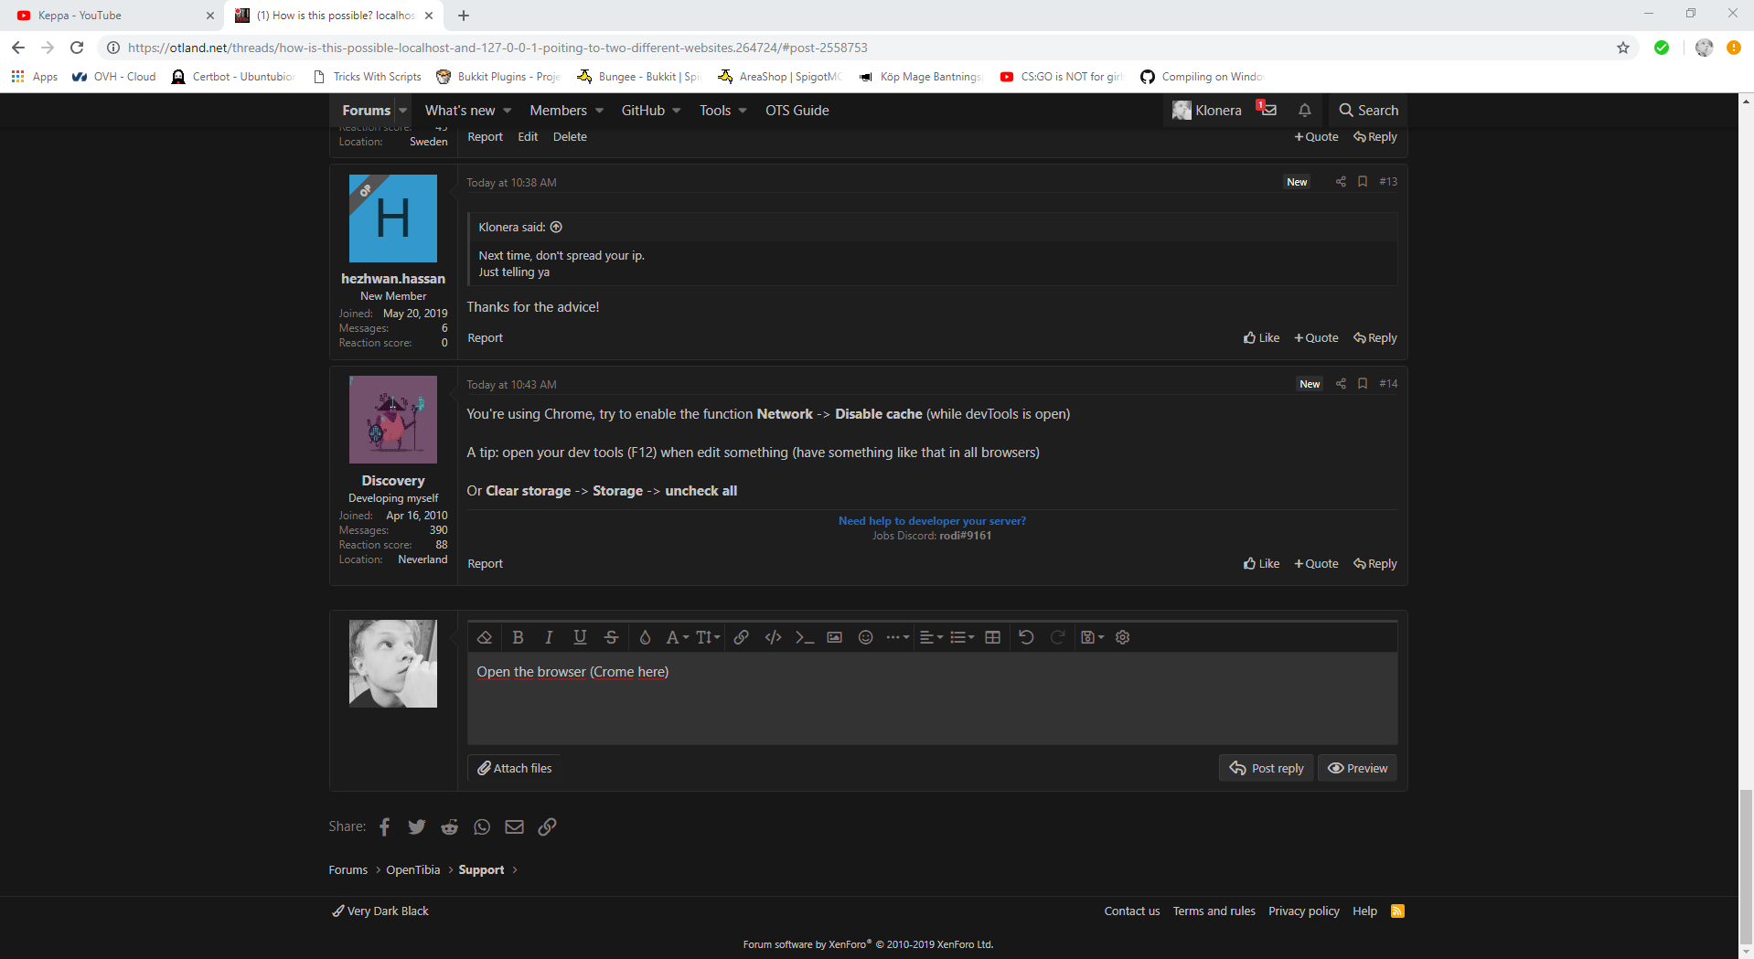Share thread via WhatsApp
The height and width of the screenshot is (959, 1754).
tap(482, 826)
